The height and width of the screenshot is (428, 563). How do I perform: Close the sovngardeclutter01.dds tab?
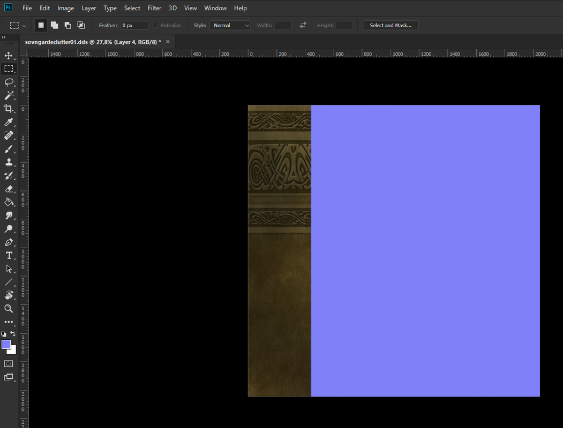click(168, 42)
